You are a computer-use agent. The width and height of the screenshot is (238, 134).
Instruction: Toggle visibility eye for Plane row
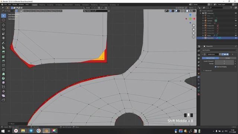236,36
